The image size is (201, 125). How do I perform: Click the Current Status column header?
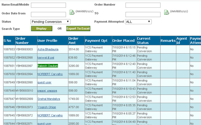149,41
